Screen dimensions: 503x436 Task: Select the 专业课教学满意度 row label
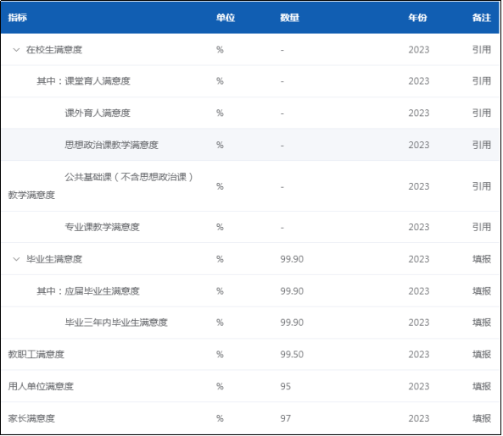(103, 227)
